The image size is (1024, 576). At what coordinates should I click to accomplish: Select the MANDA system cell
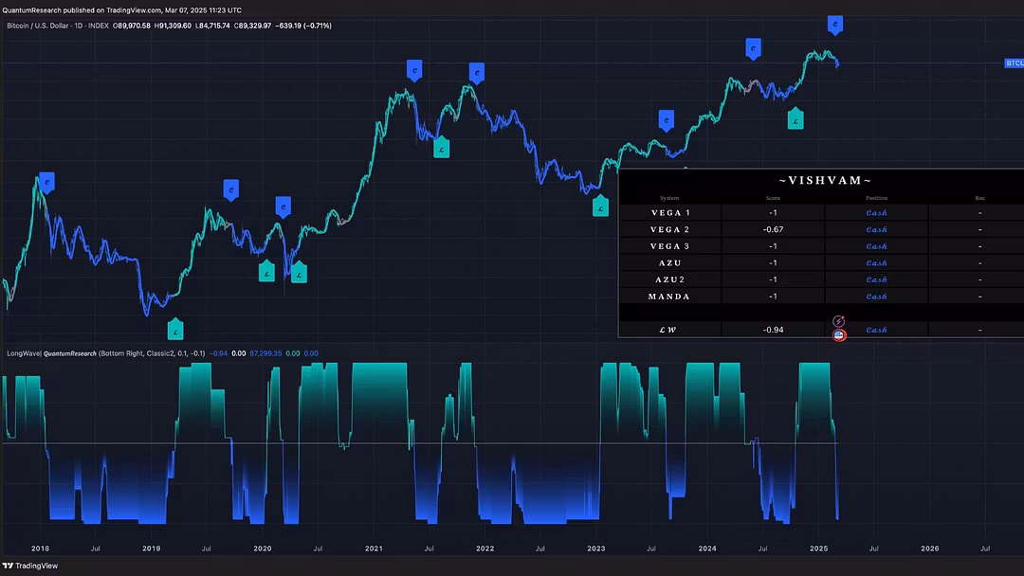pyautogui.click(x=670, y=297)
